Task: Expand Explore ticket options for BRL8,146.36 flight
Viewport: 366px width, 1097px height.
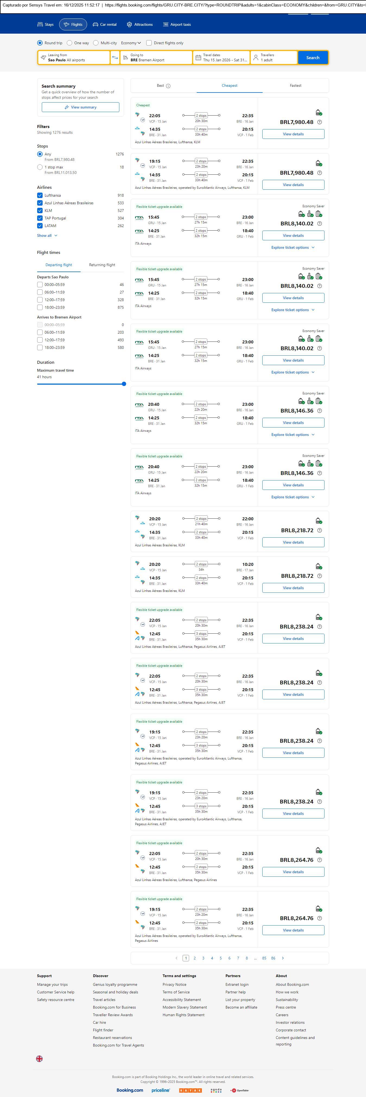Action: click(x=293, y=435)
